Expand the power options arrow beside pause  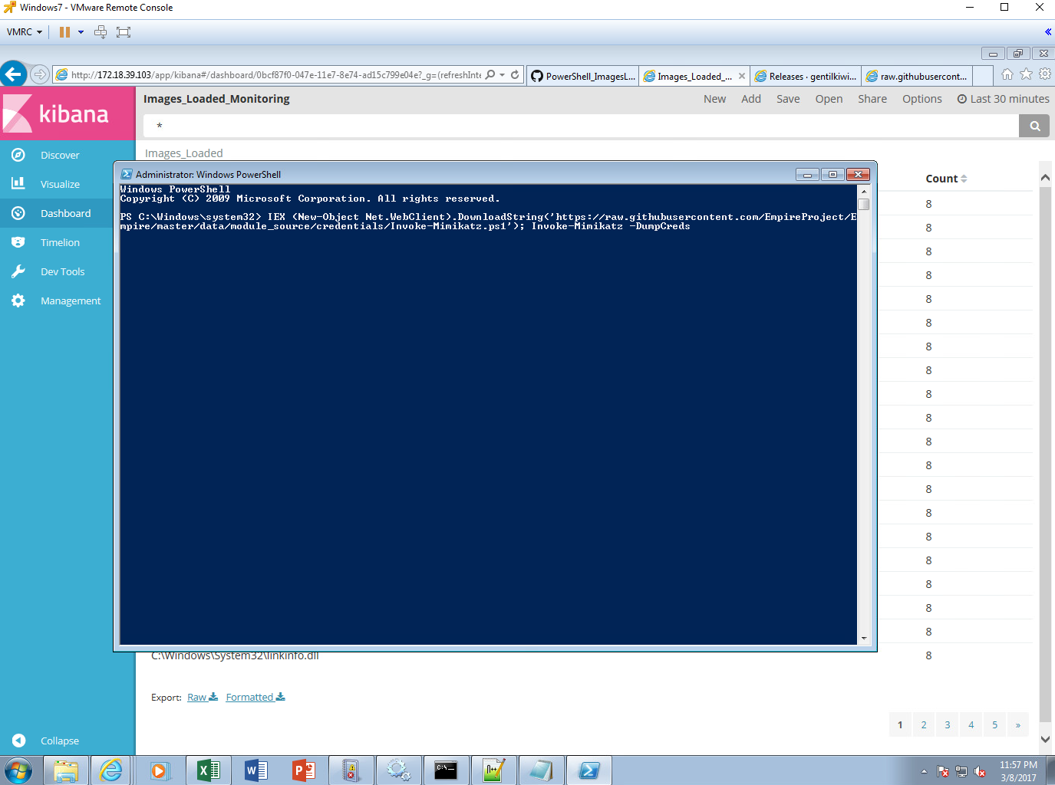pos(81,32)
